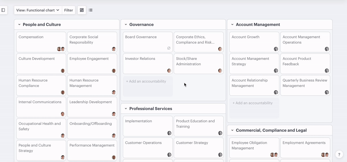
Task: Collapse the Professional Services section
Action: click(x=126, y=109)
